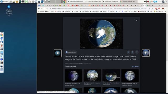Screen dimensions: 168x94
Task: Switch to the Terminal taskbar window
Action: point(111,2)
